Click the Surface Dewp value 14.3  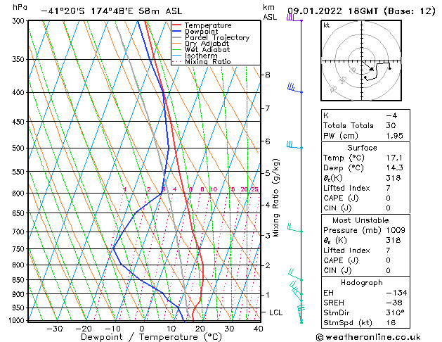point(395,167)
